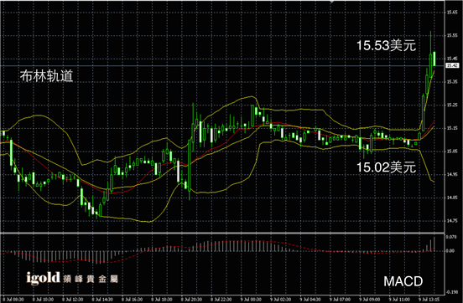Click the 15.55 price axis label
Image resolution: width=463 pixels, height=303 pixels.
click(x=452, y=35)
